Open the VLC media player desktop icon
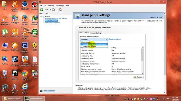The image size is (181, 101). coord(25,34)
